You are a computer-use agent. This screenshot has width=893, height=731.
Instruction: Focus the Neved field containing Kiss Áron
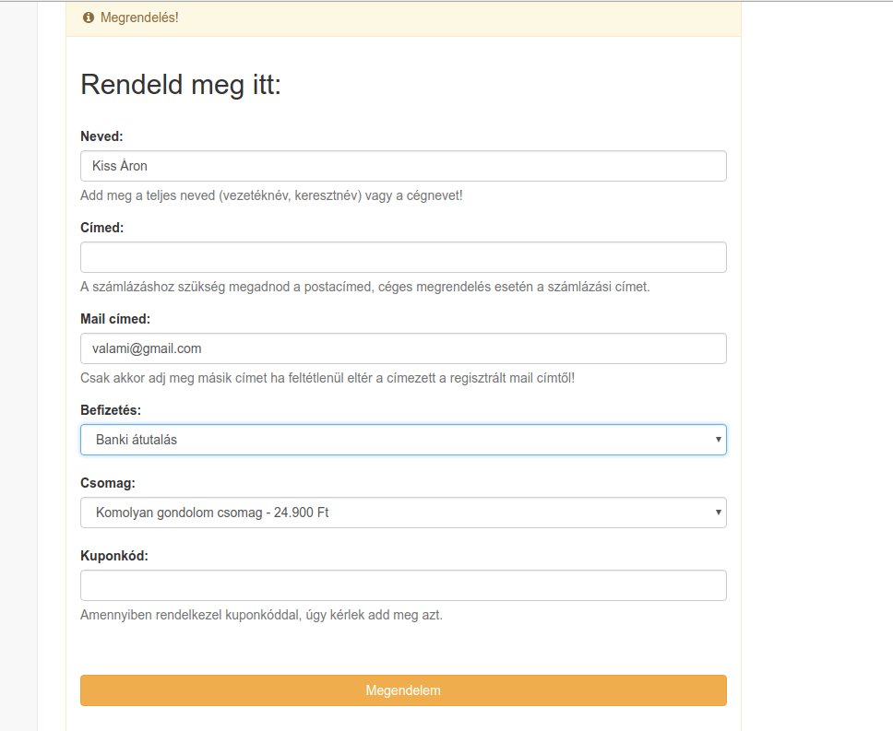pyautogui.click(x=403, y=166)
